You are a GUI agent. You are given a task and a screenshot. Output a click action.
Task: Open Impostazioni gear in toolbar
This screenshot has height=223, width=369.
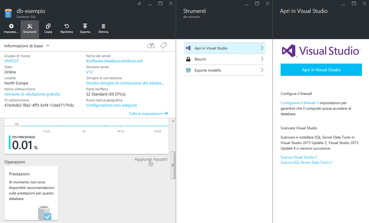click(11, 26)
